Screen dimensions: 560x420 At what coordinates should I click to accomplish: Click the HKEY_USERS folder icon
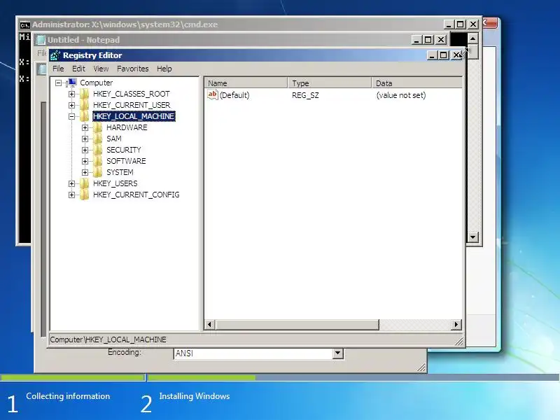click(x=85, y=183)
